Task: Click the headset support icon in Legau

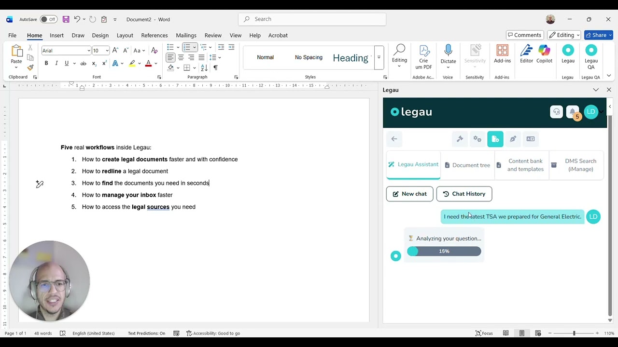Action: [556, 112]
